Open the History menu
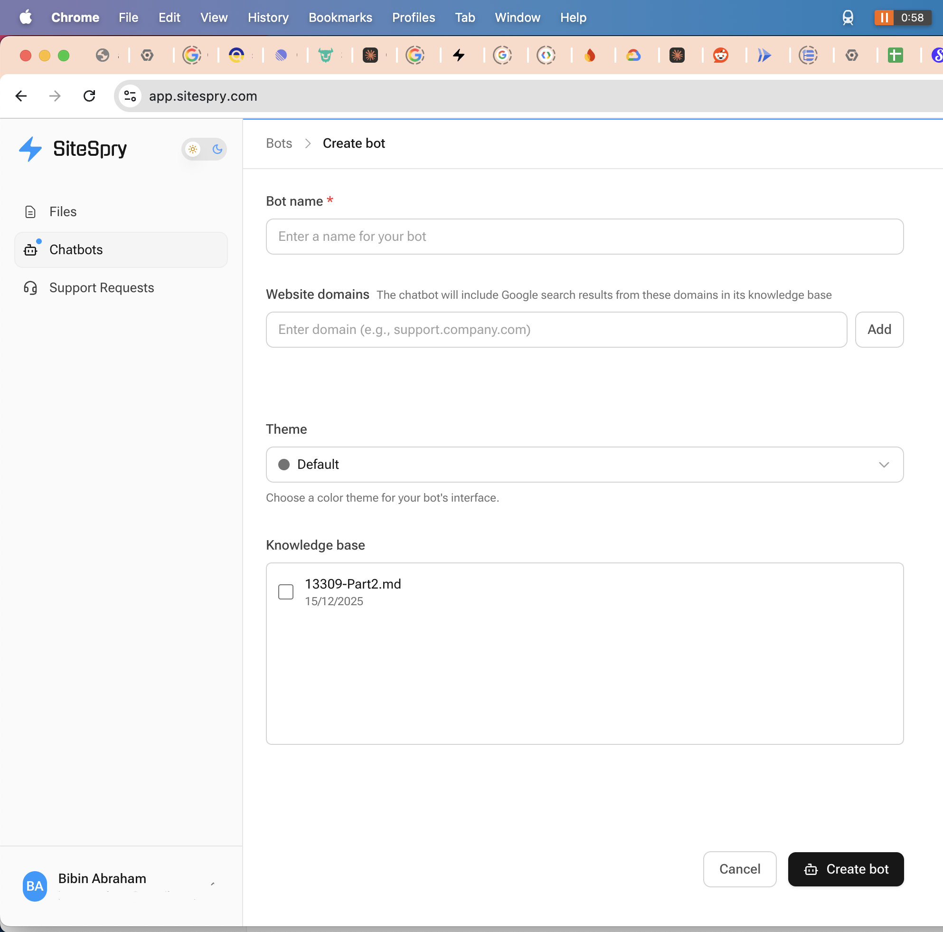The image size is (943, 932). point(268,18)
